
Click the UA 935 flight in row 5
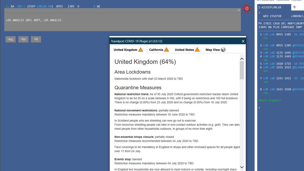[x=299, y=64]
